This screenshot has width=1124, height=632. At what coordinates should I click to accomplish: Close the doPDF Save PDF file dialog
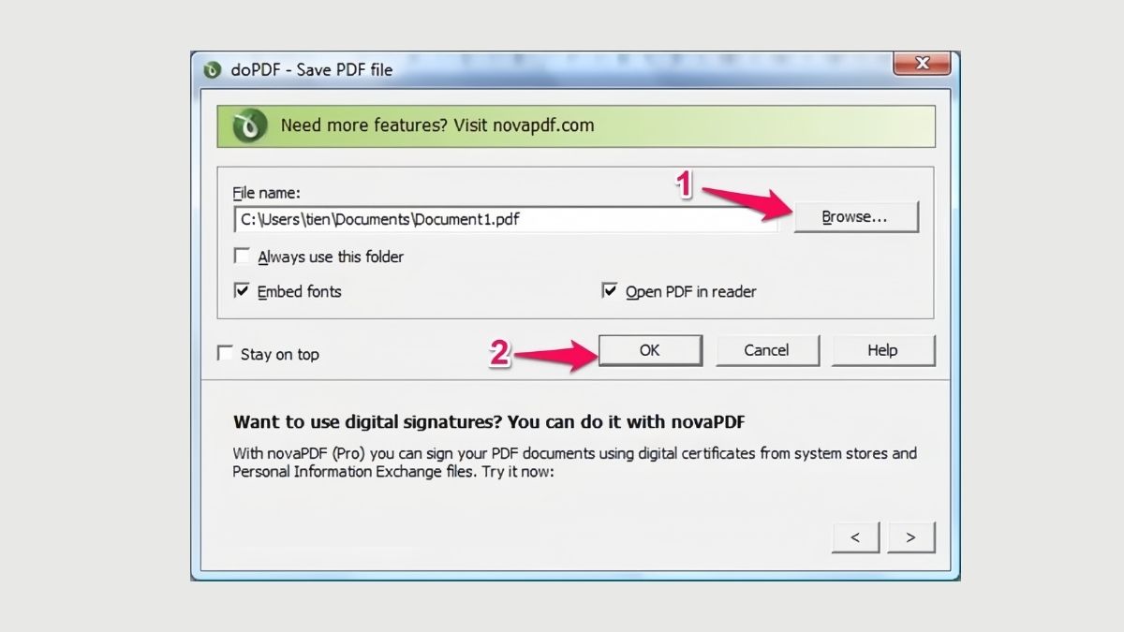(923, 64)
